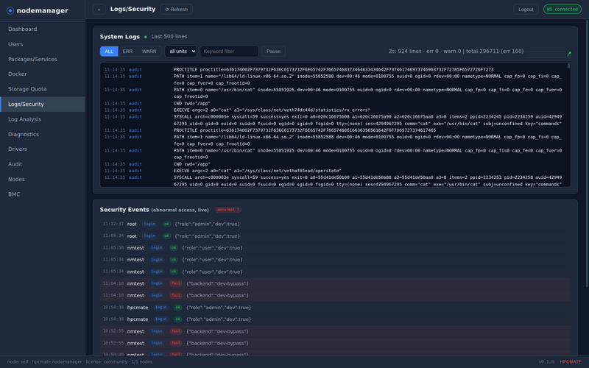Open Users page in sidebar
589x368 pixels.
[43, 44]
